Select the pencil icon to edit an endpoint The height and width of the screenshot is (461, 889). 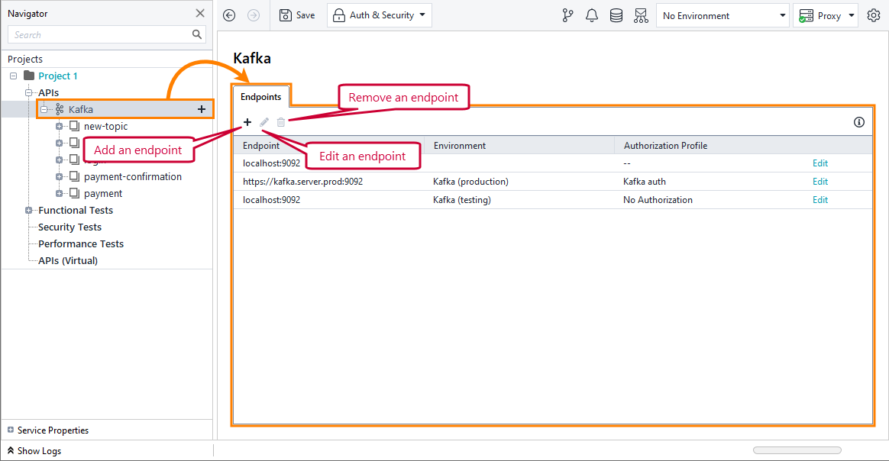[263, 122]
